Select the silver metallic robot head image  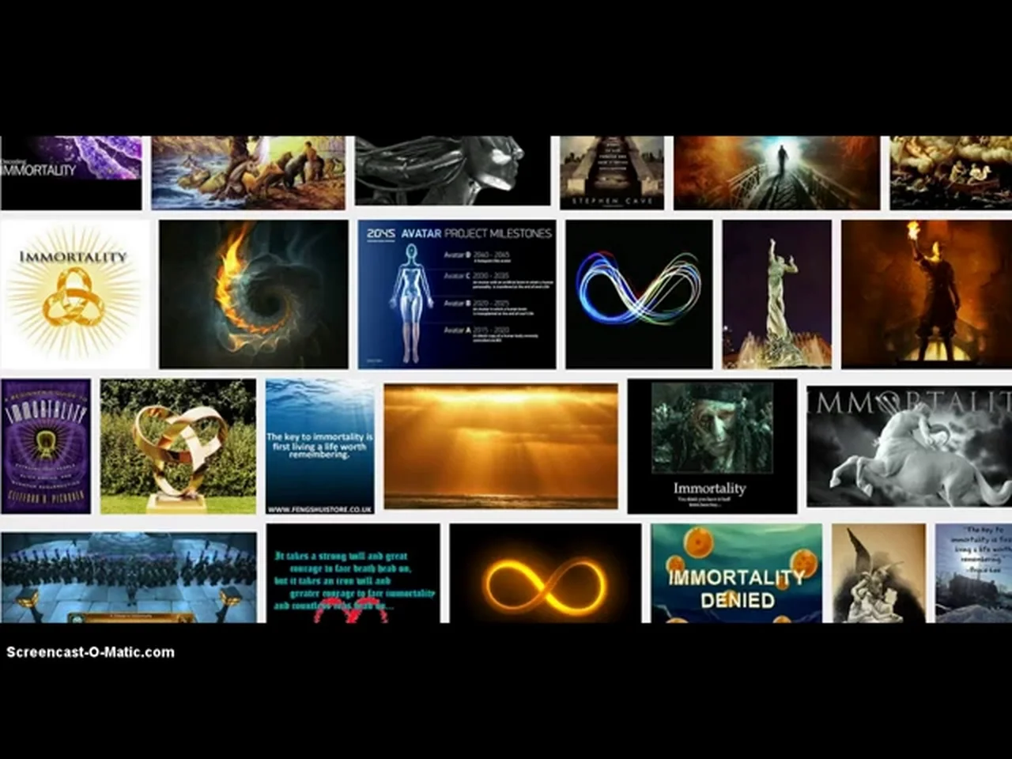452,172
